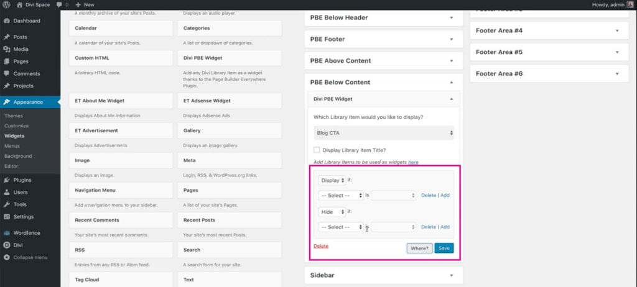Click Delete in the Hide rule row
637x287 pixels.
pyautogui.click(x=429, y=227)
